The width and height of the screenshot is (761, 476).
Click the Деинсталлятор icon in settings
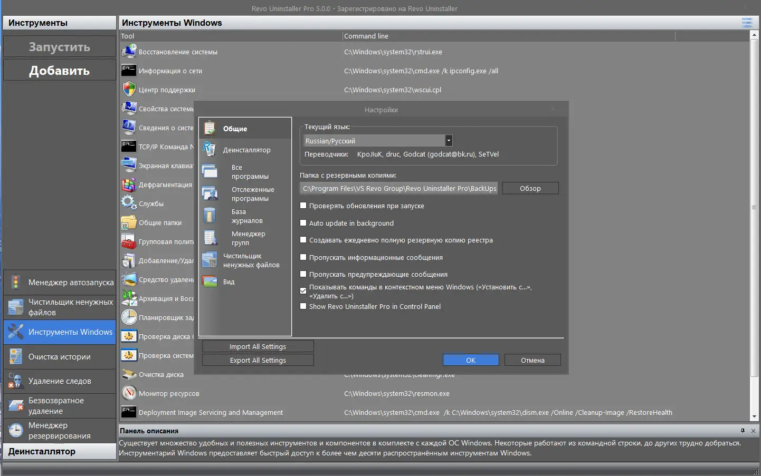click(x=210, y=150)
